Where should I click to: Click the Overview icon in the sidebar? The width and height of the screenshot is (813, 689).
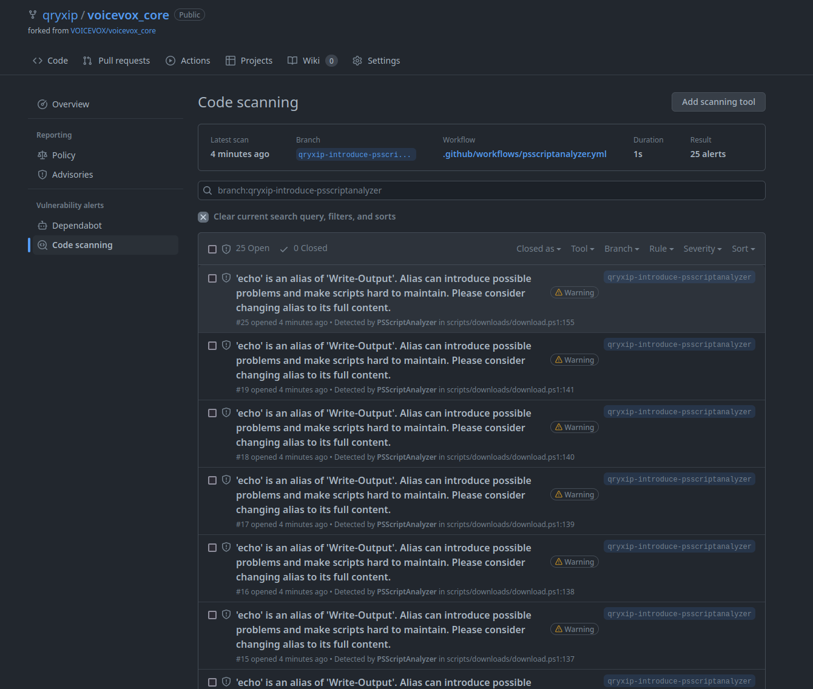coord(42,104)
